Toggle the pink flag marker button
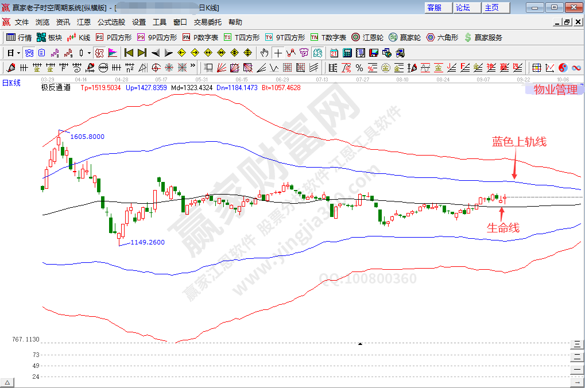The width and height of the screenshot is (585, 388). pos(113,53)
